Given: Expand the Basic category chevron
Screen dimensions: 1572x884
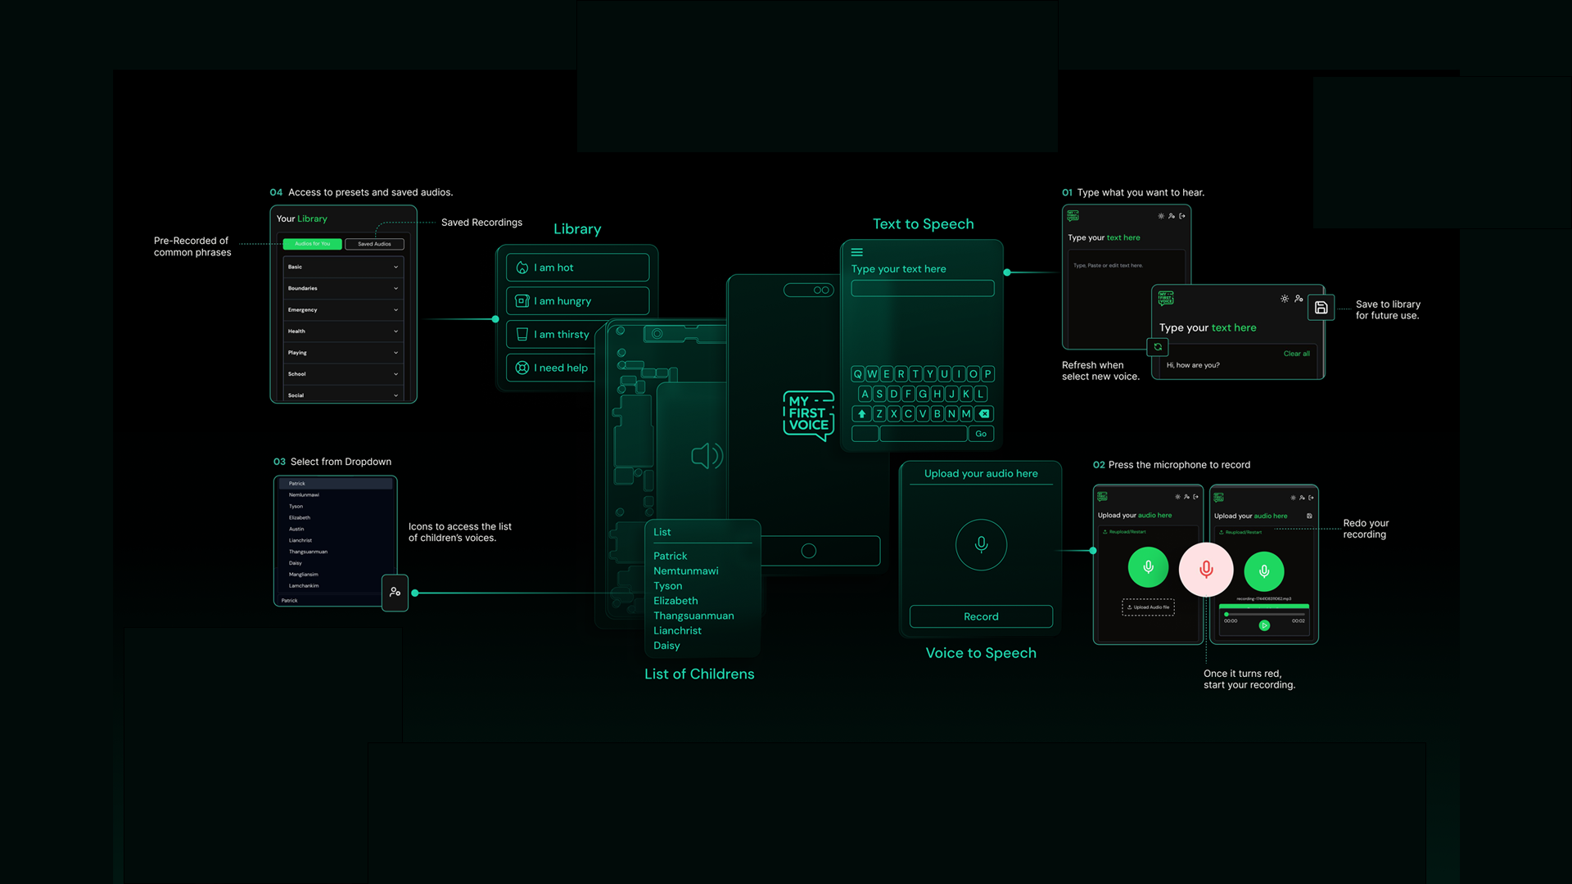Looking at the screenshot, I should 395,267.
